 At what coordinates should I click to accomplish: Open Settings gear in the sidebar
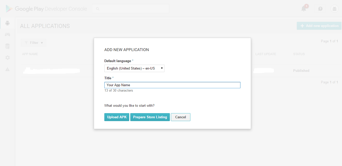pos(7,58)
